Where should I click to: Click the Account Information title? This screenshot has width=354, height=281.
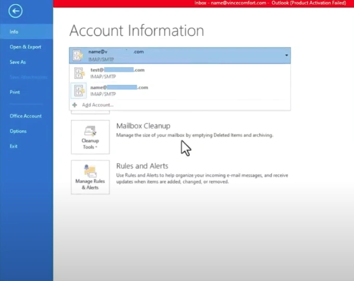[x=136, y=31]
